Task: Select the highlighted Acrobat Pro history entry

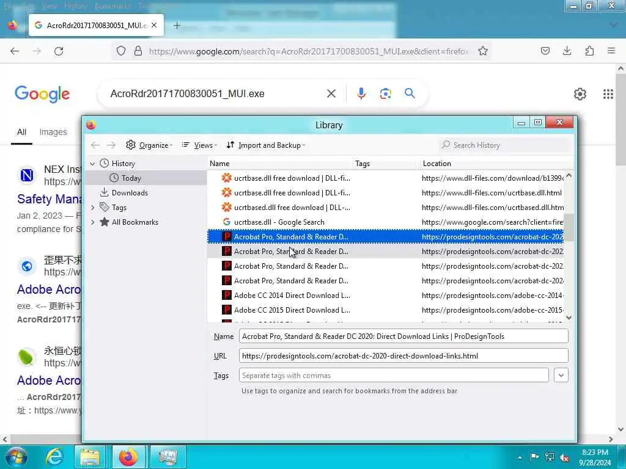Action: pyautogui.click(x=385, y=237)
